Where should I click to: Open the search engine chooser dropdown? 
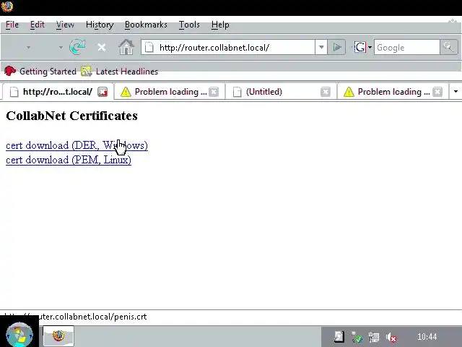pos(370,47)
